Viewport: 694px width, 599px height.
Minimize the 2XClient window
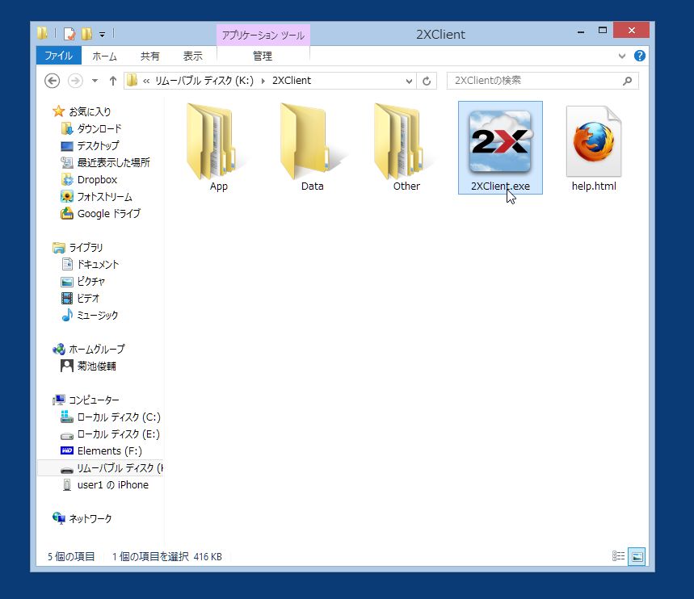[581, 31]
